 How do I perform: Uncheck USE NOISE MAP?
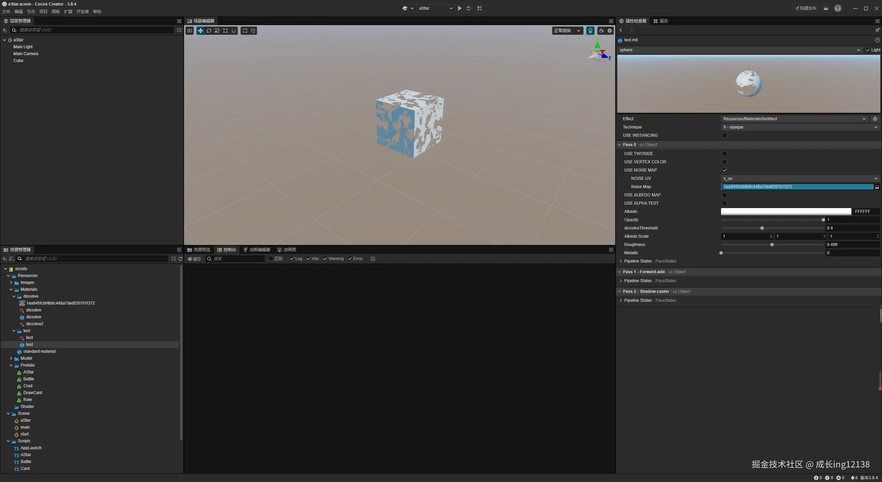724,170
